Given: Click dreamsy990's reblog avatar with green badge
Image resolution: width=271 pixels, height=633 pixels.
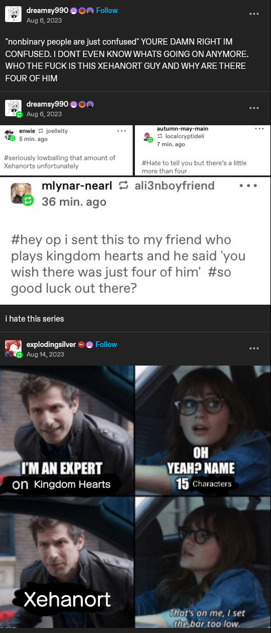Looking at the screenshot, I should point(14,108).
